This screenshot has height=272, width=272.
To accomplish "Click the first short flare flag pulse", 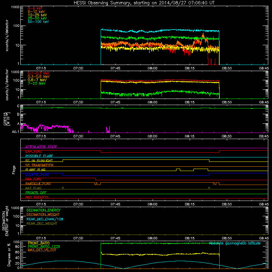I will [178, 170].
